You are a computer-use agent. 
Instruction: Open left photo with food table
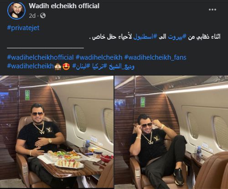pos(57,132)
